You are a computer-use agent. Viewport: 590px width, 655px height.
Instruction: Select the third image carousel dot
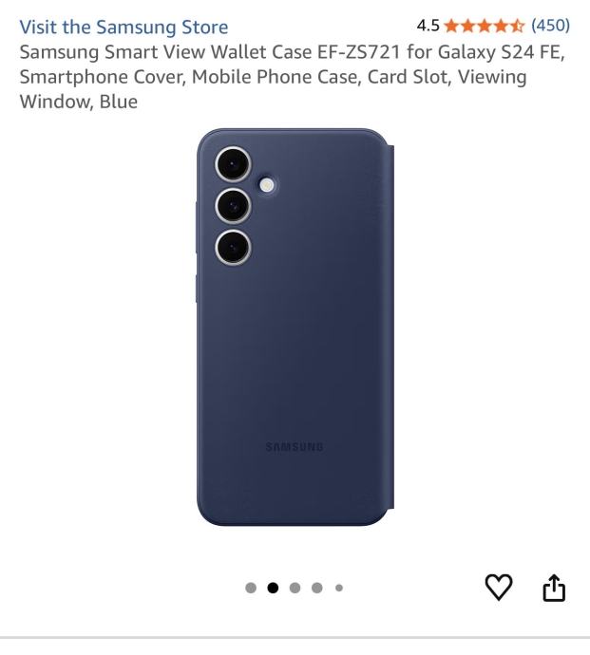[295, 588]
